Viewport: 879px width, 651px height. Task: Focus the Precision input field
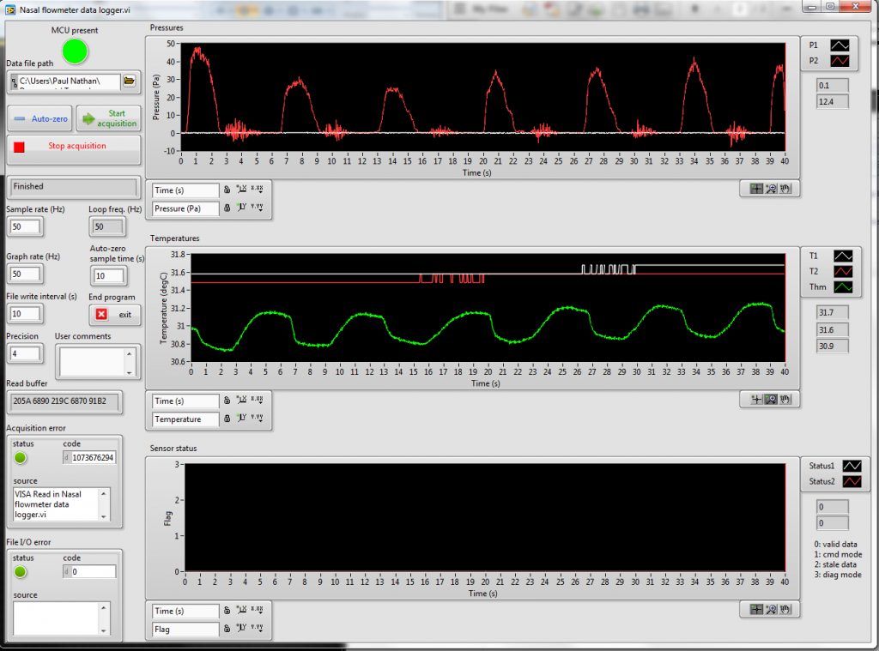pos(25,353)
